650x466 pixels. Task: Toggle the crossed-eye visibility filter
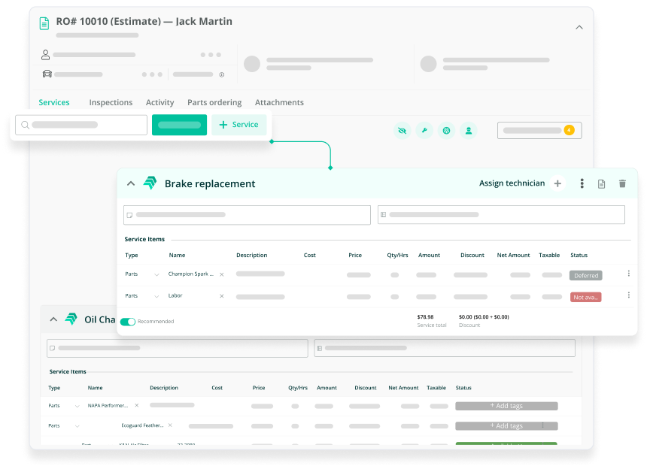point(402,131)
